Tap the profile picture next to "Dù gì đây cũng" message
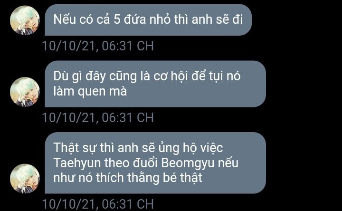This screenshot has width=342, height=211. 25,92
